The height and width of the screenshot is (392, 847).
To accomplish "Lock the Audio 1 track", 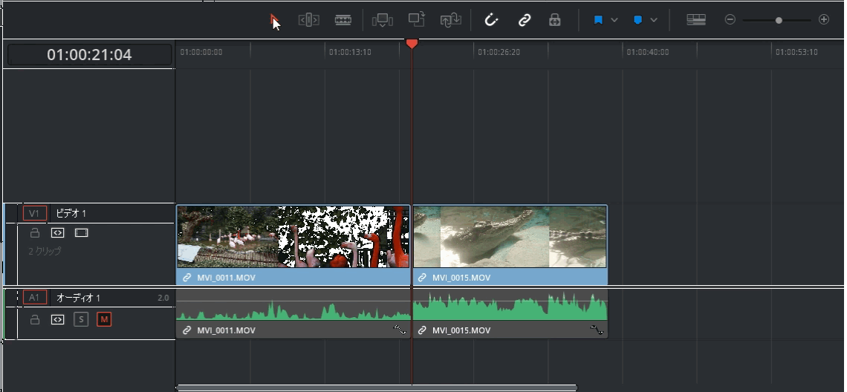I will (x=35, y=319).
